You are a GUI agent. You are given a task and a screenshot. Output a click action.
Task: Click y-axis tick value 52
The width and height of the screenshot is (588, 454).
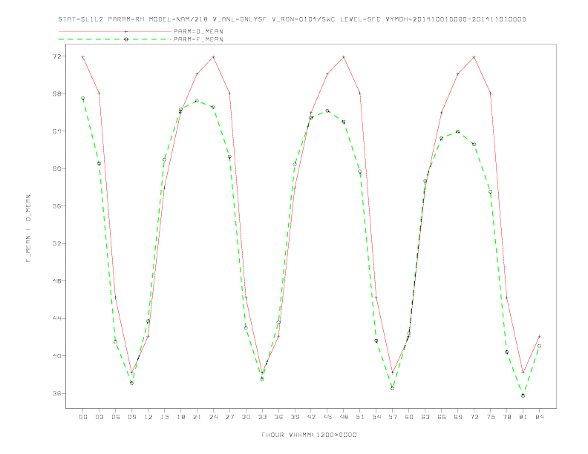point(57,243)
